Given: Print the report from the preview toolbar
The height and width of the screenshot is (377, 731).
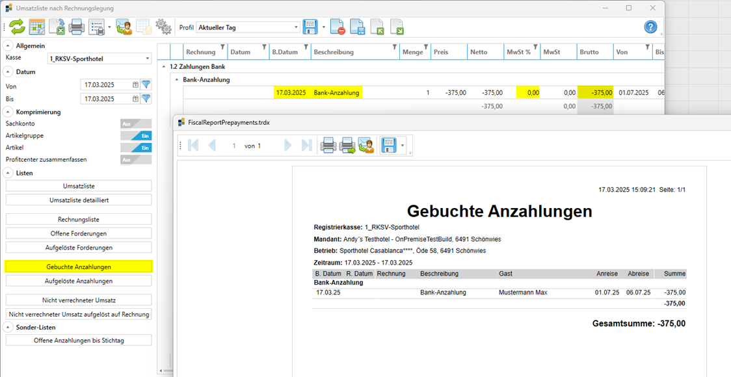Looking at the screenshot, I should point(328,145).
